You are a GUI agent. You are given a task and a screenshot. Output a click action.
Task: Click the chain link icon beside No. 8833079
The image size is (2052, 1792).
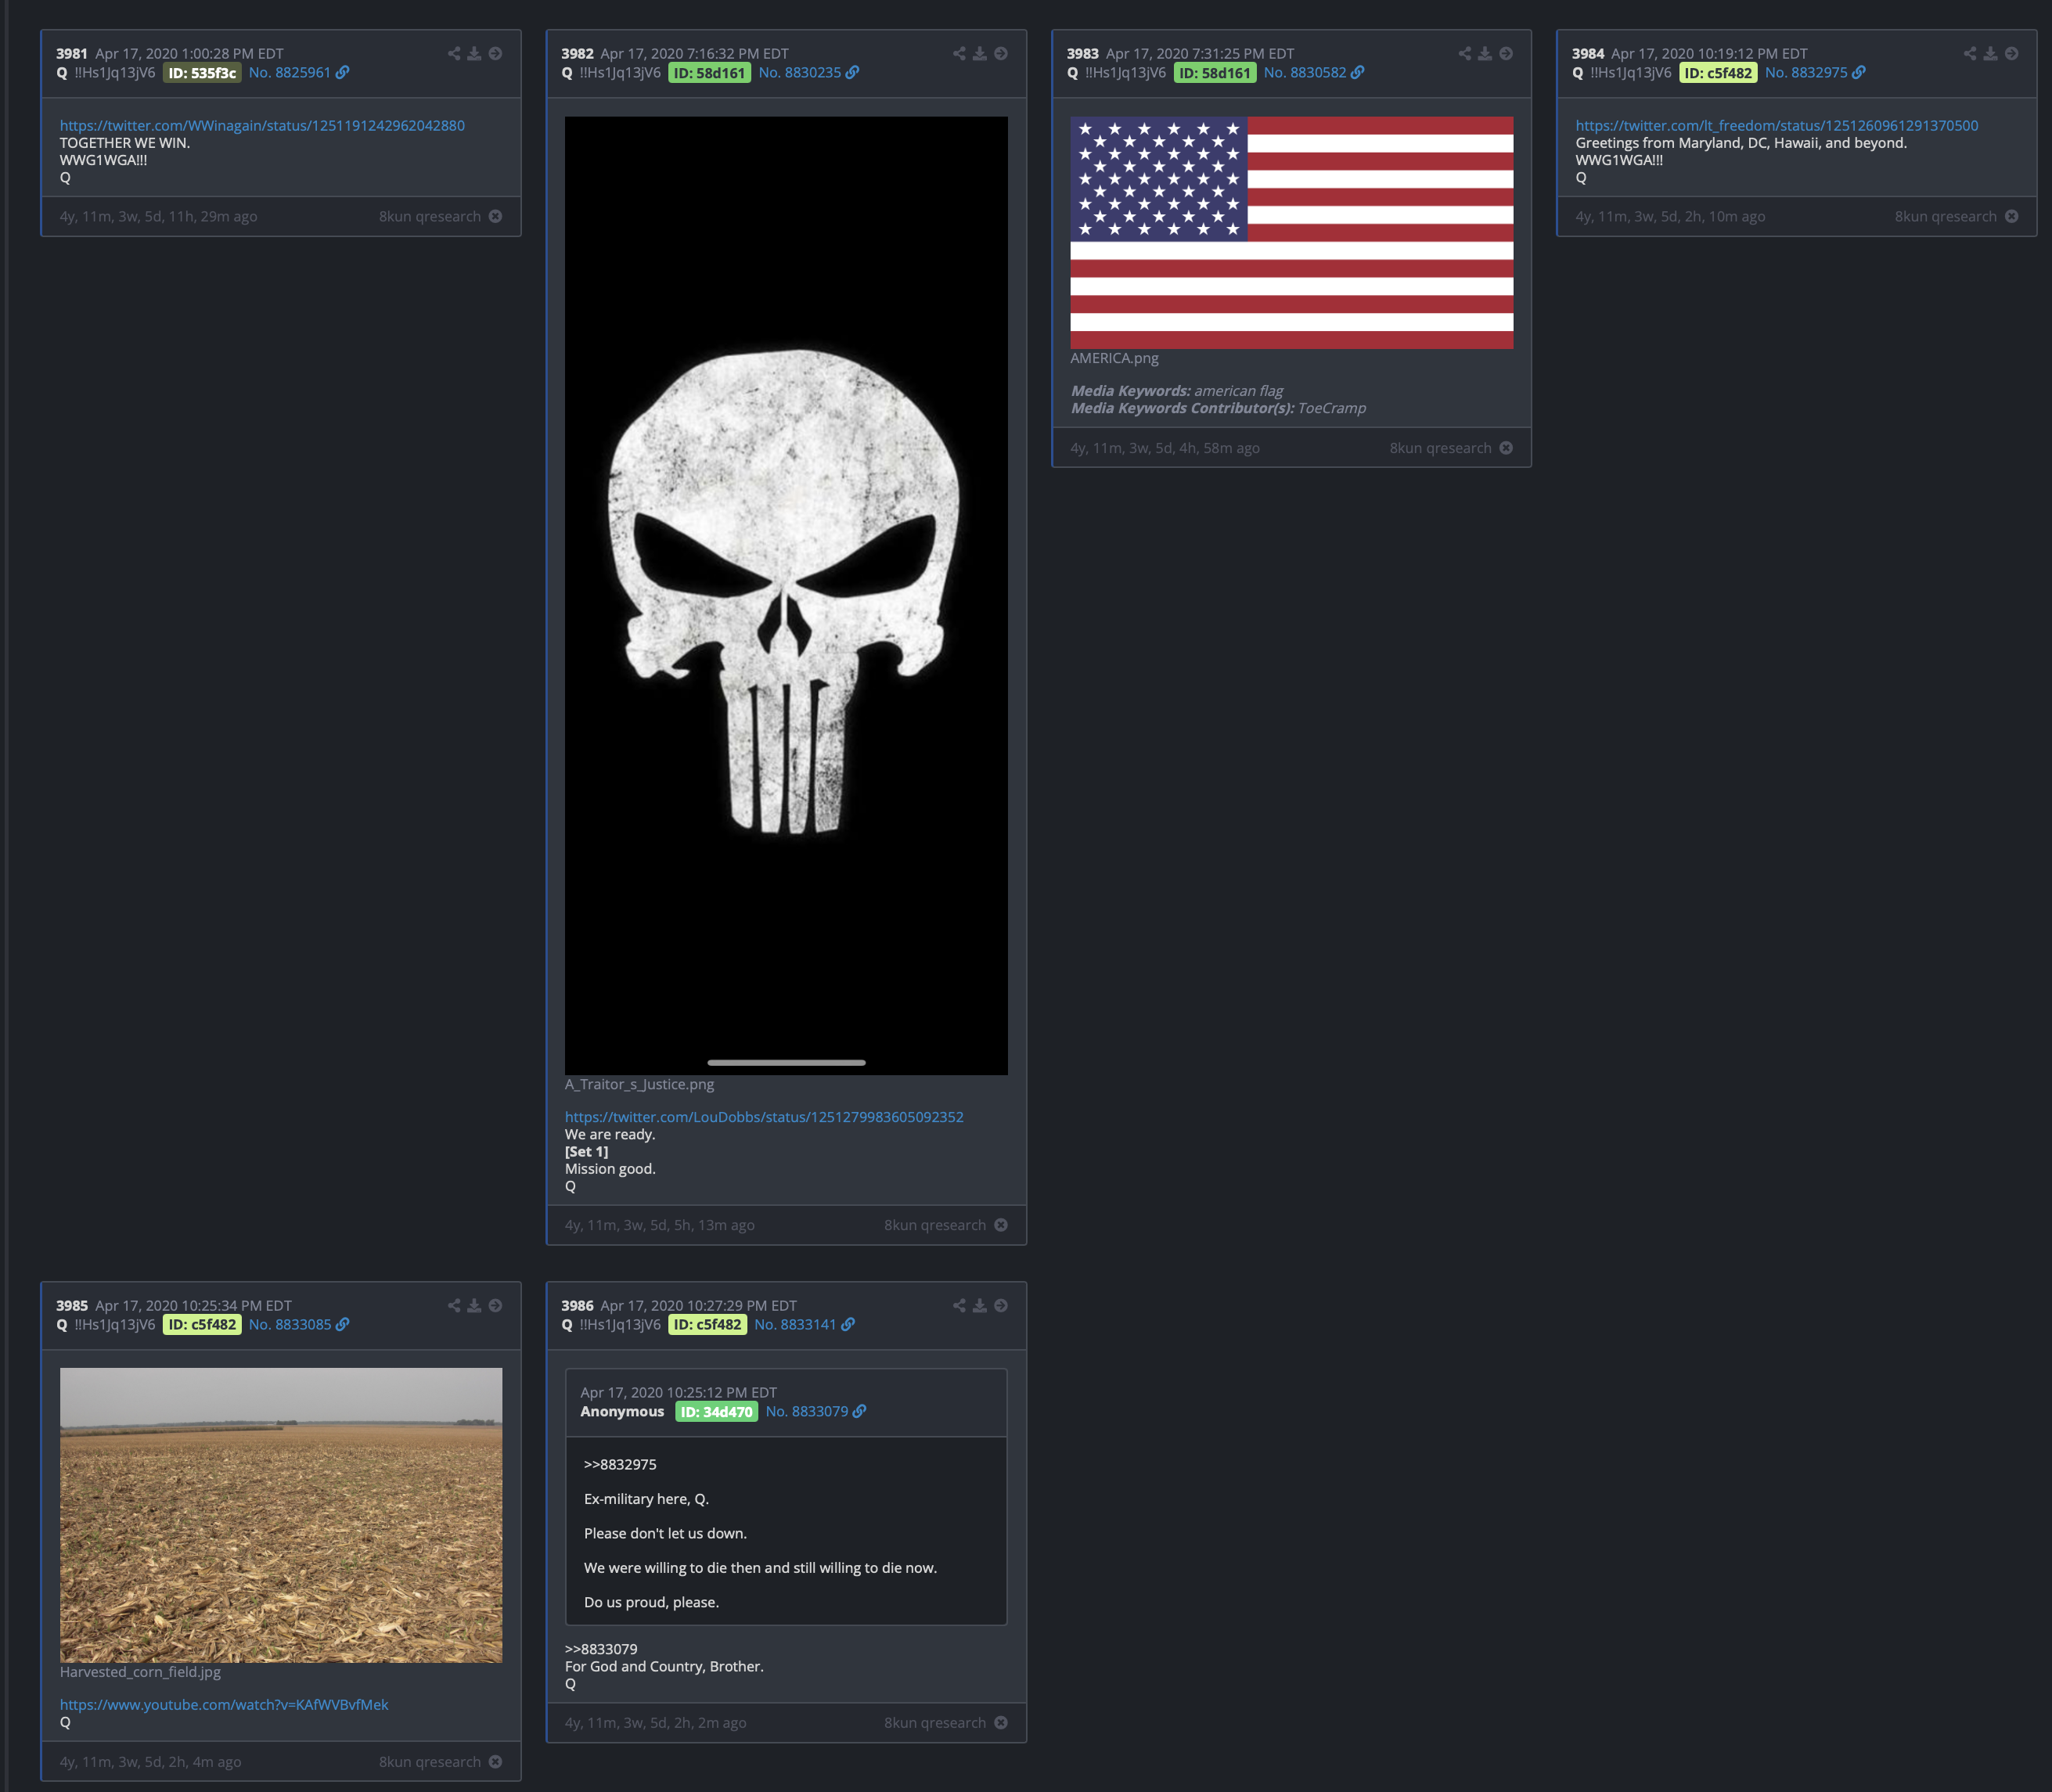859,1412
